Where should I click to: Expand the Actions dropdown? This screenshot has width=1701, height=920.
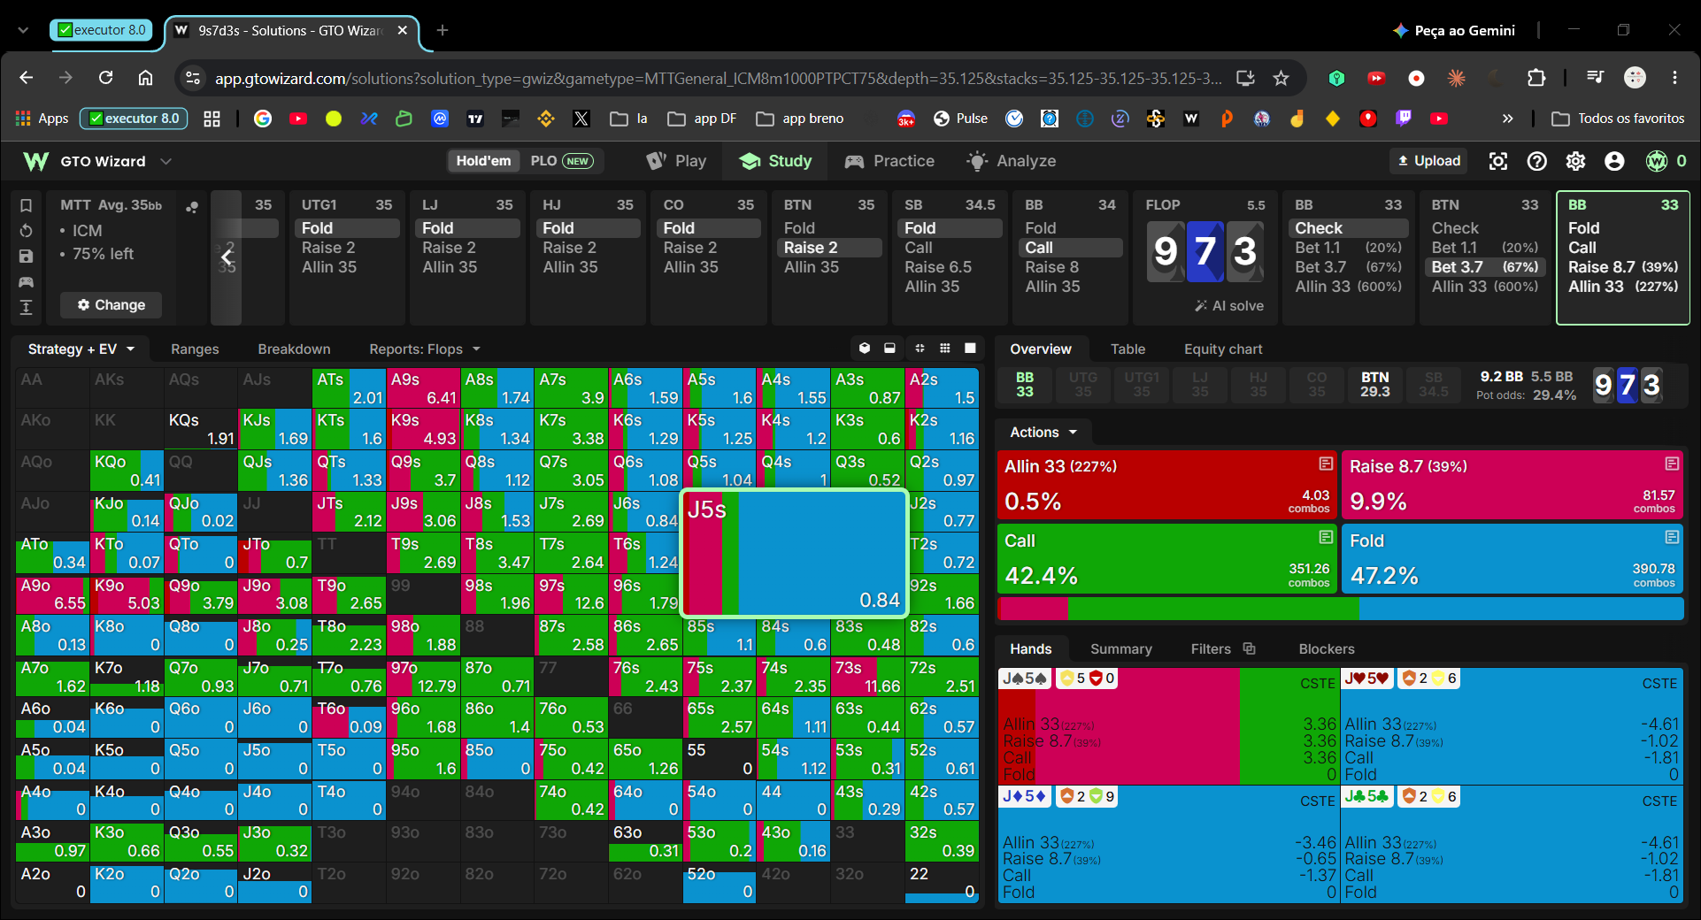point(1043,433)
